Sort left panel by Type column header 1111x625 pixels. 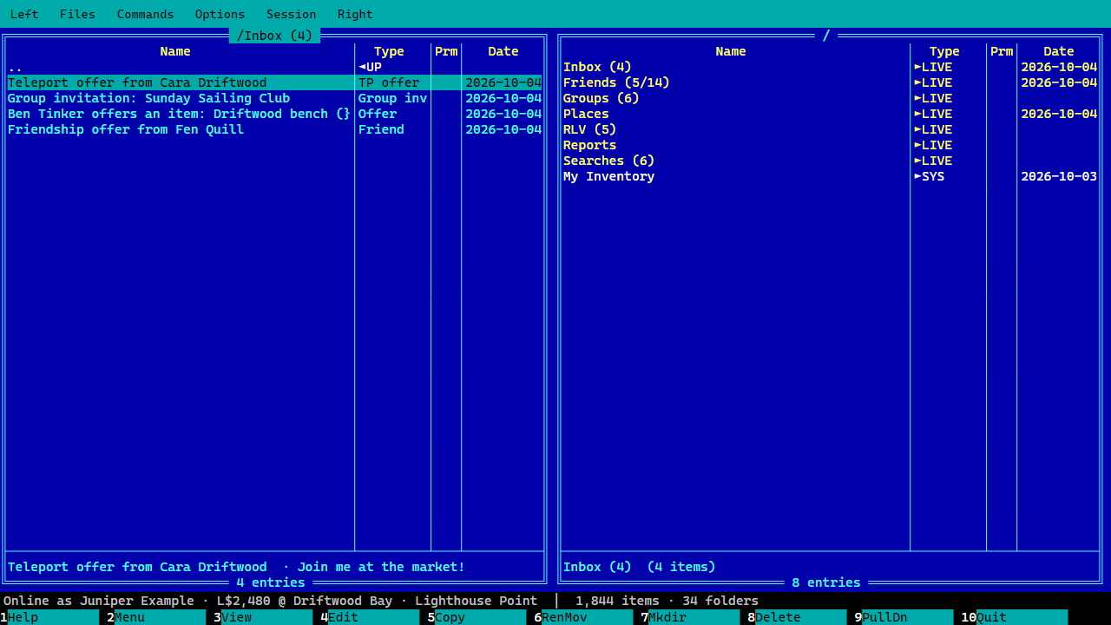click(x=389, y=51)
